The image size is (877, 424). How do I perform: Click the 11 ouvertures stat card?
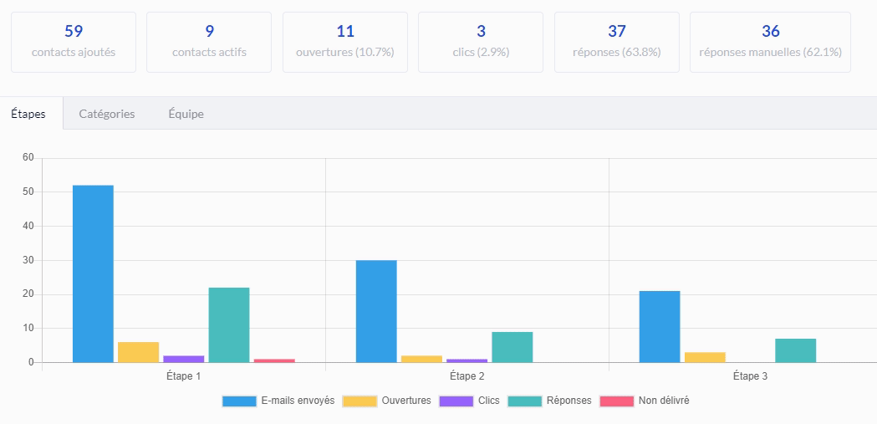coord(345,42)
